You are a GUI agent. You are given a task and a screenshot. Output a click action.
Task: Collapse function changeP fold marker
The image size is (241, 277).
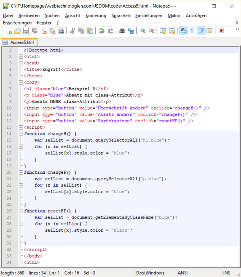pyautogui.click(x=21, y=172)
